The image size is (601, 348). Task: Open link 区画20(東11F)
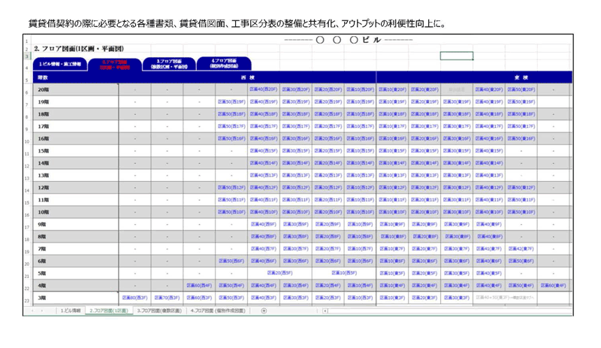point(424,200)
